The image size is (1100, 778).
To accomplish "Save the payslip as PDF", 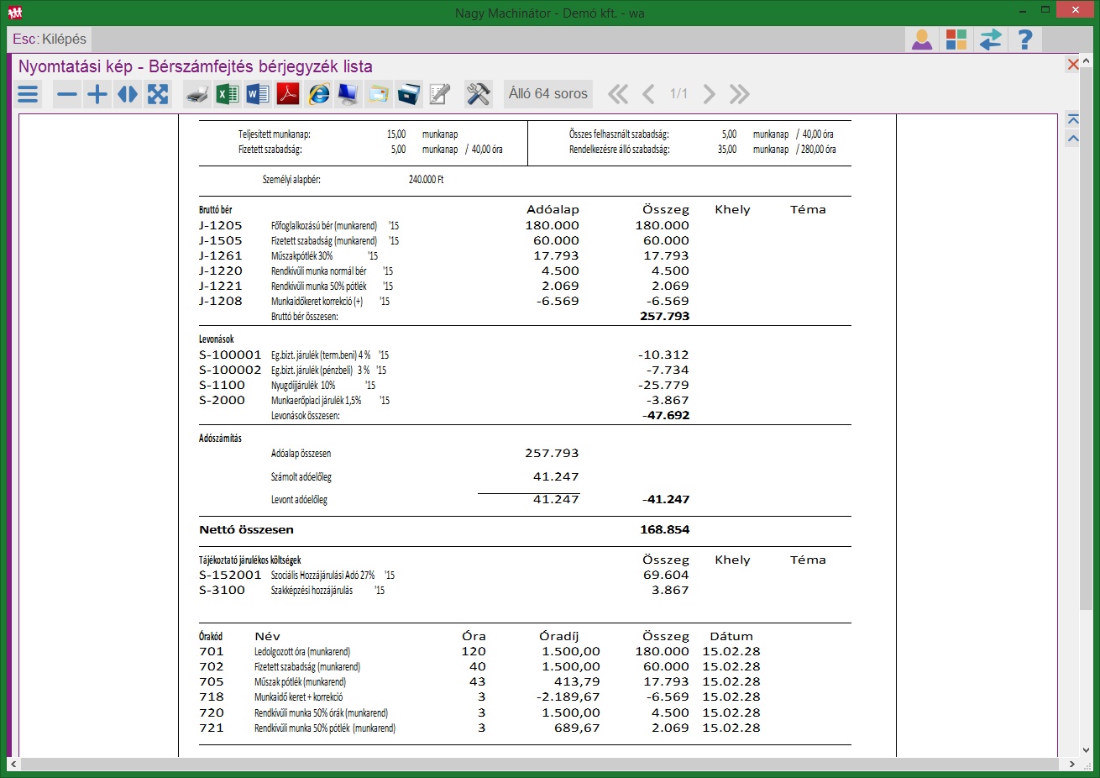I will tap(288, 94).
